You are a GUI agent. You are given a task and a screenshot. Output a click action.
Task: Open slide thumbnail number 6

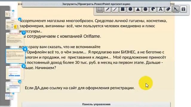13,24
